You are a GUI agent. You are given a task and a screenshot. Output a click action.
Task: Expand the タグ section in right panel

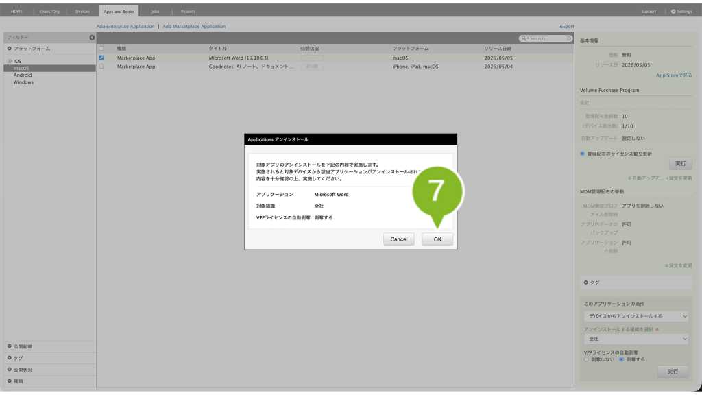636,283
